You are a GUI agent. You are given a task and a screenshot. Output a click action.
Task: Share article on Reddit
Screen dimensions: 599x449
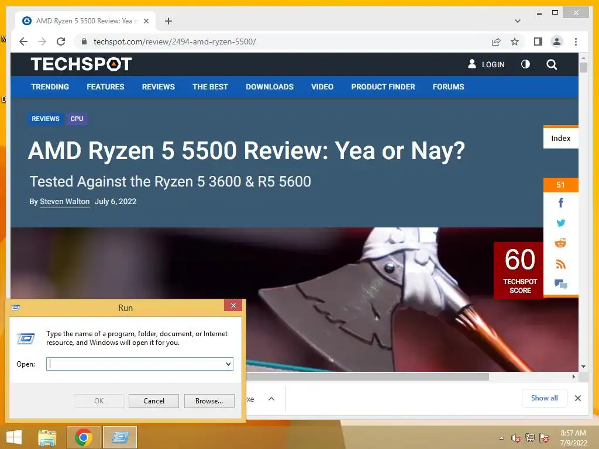tap(561, 243)
